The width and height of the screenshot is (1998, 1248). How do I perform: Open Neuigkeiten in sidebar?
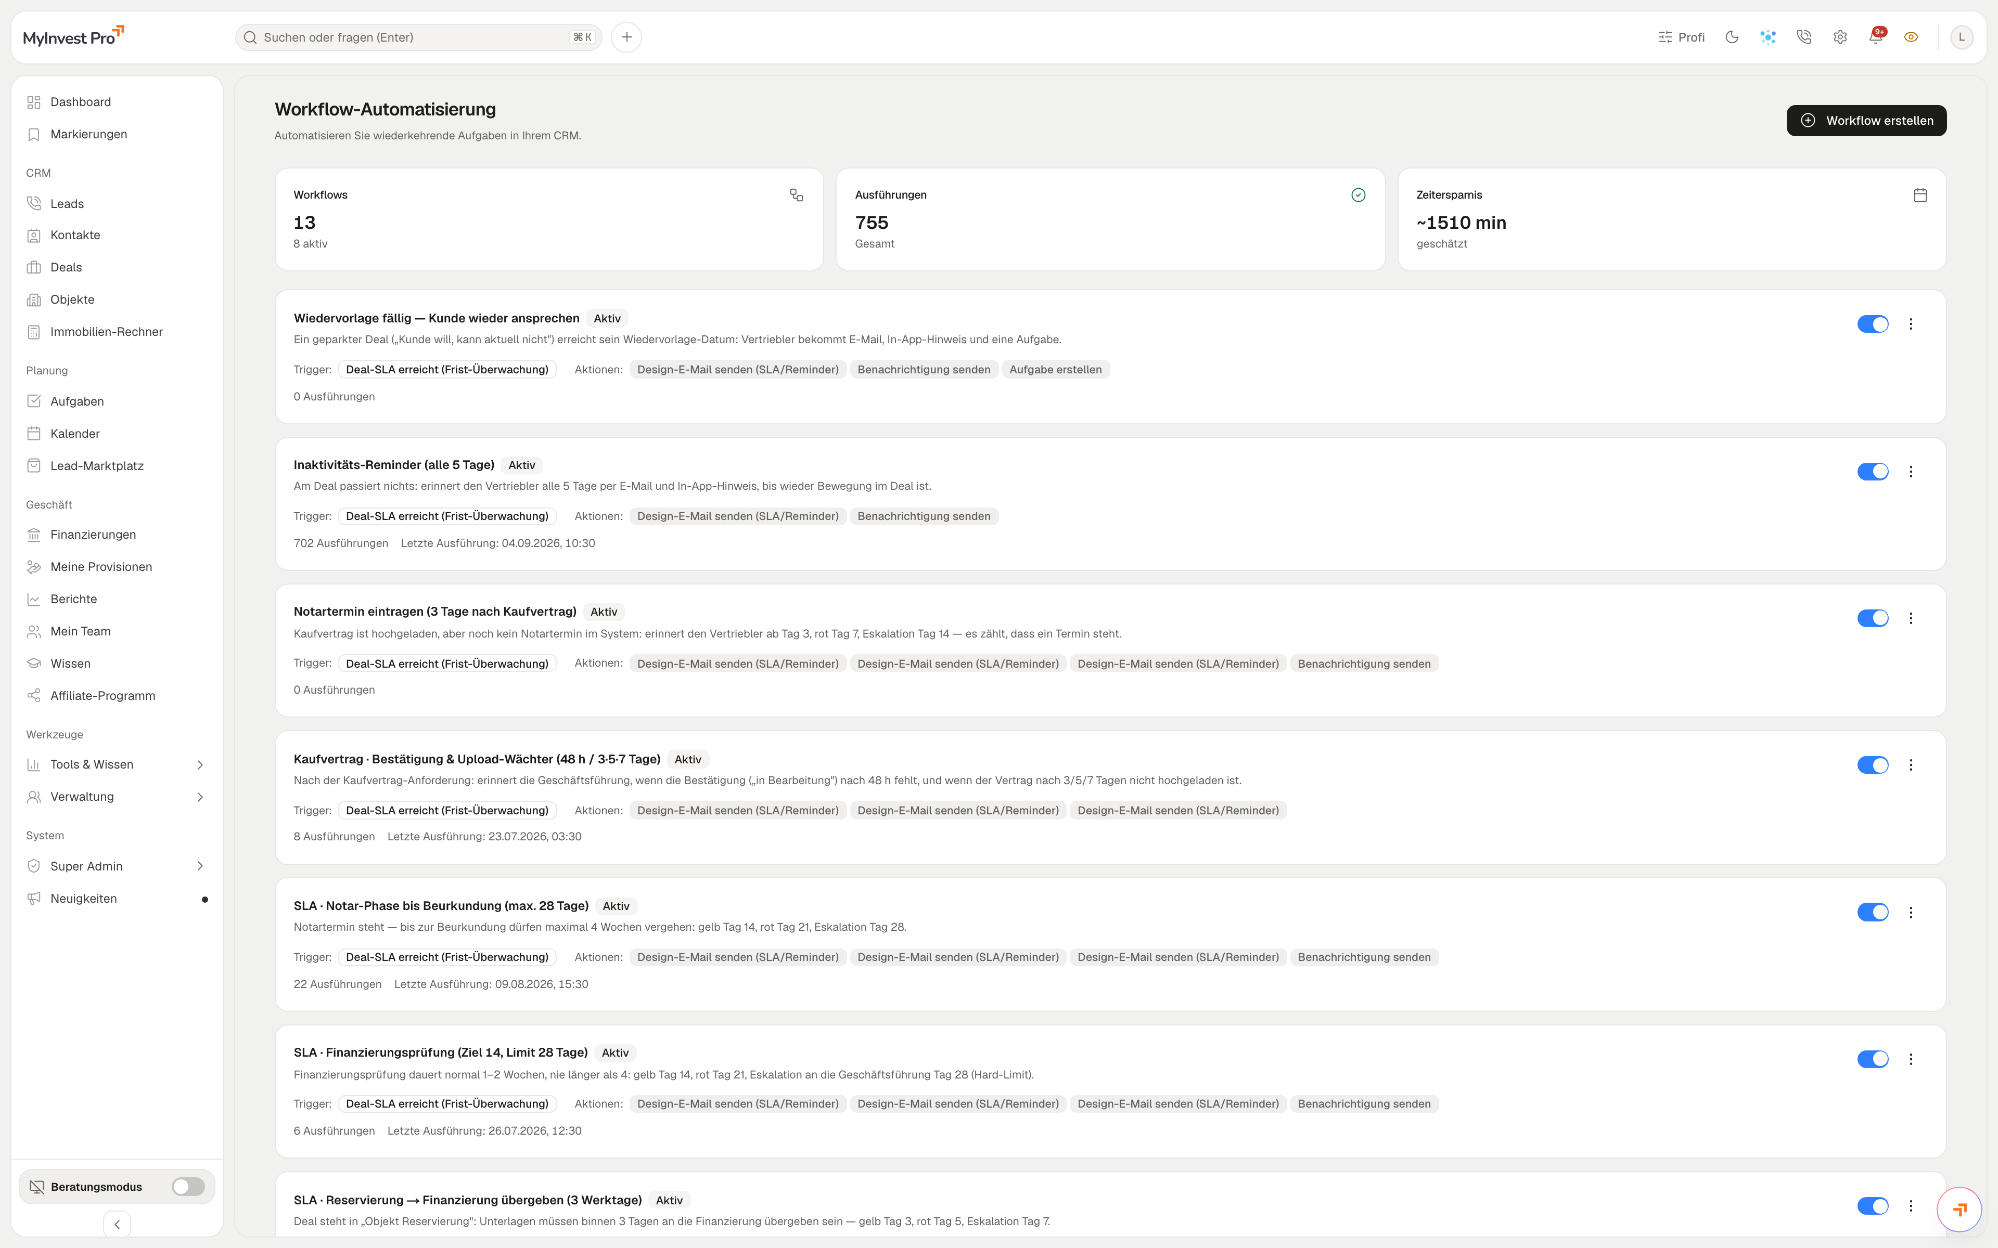coord(117,898)
